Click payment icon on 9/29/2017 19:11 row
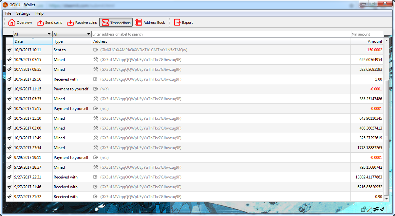 coord(96,158)
